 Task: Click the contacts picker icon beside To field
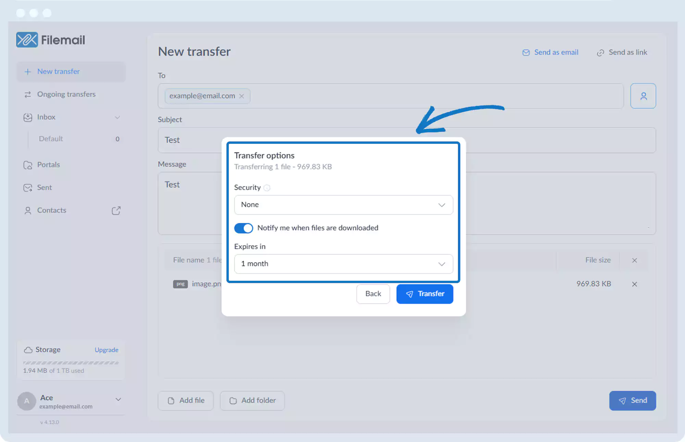pos(643,96)
